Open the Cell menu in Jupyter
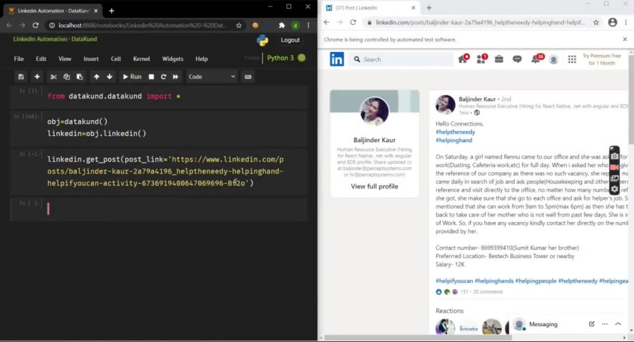 [x=115, y=58]
